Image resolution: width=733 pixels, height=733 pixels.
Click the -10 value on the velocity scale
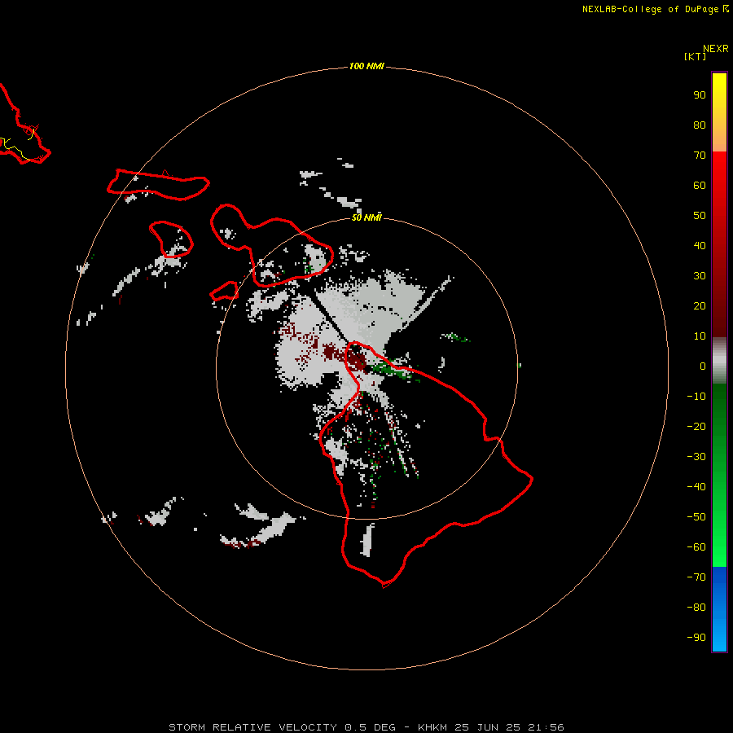pyautogui.click(x=696, y=397)
